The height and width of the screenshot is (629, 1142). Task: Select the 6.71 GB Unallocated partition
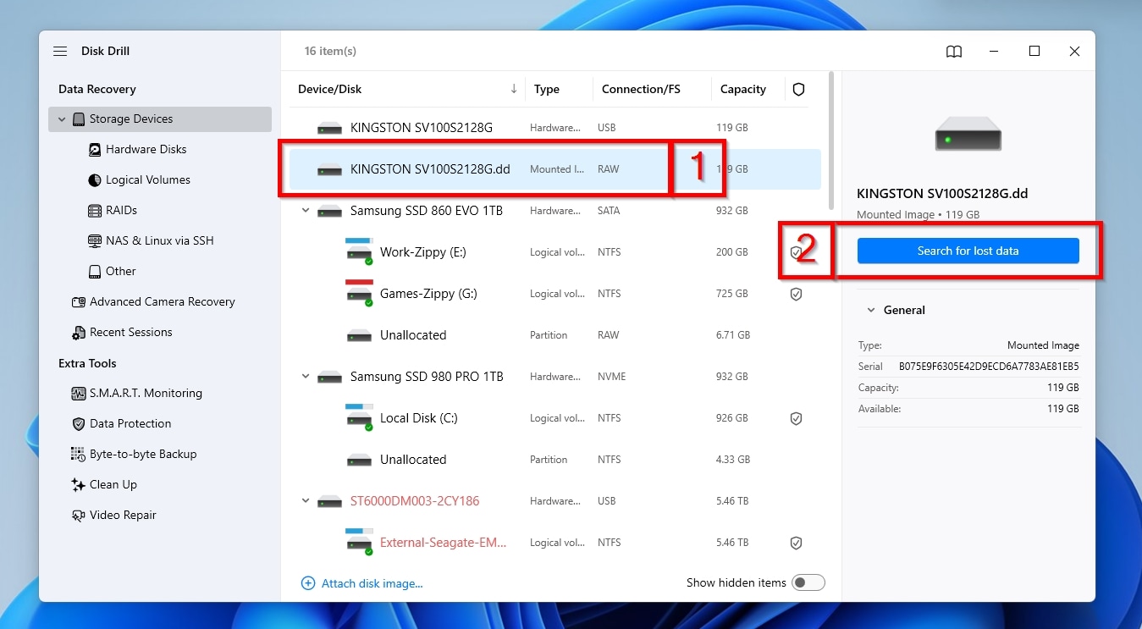pos(555,335)
